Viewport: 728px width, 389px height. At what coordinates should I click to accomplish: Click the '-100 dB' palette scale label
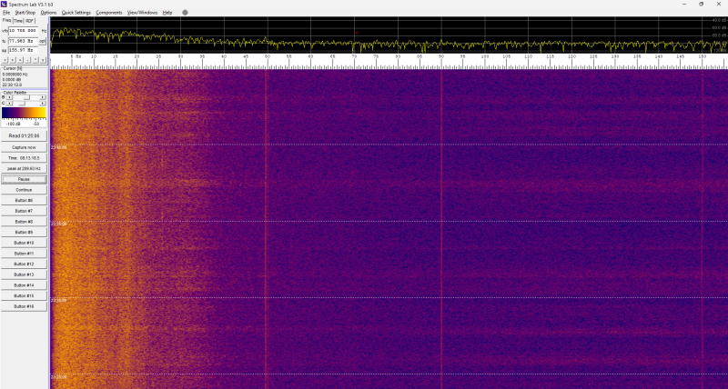pyautogui.click(x=13, y=124)
